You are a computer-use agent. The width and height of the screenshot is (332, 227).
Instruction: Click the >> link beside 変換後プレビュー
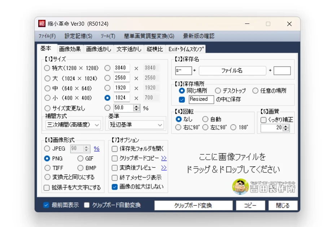point(164,168)
